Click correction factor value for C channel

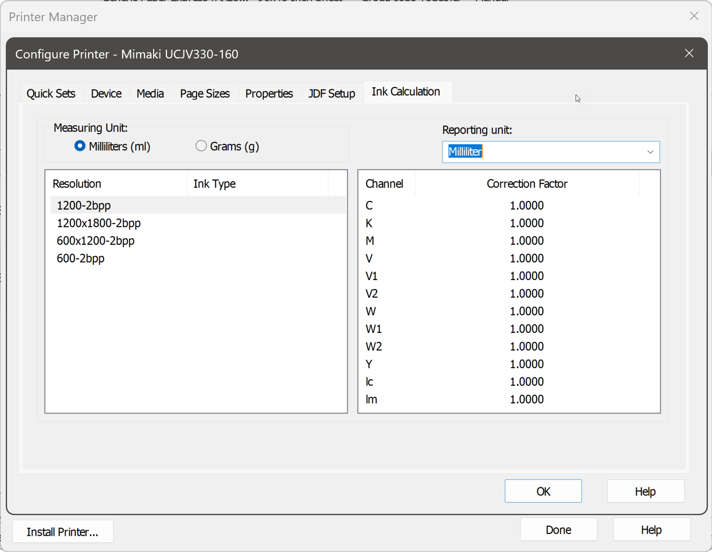tap(527, 206)
